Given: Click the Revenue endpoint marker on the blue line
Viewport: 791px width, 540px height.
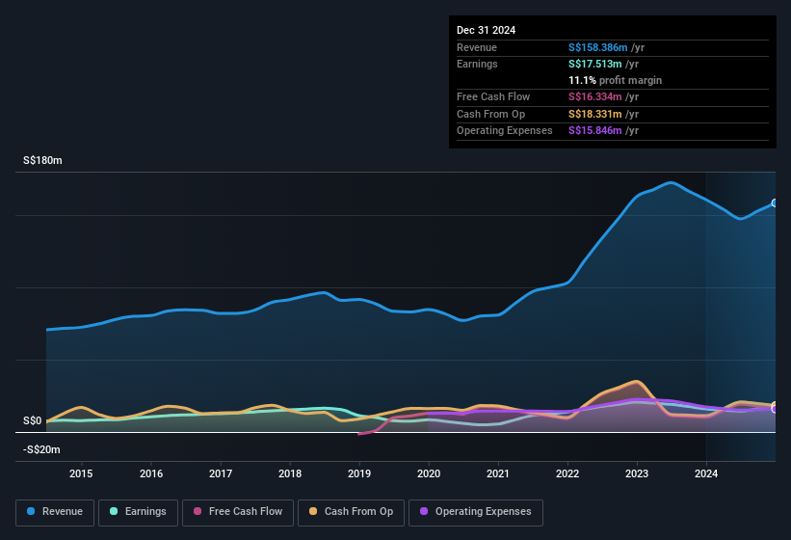Looking at the screenshot, I should pyautogui.click(x=775, y=202).
